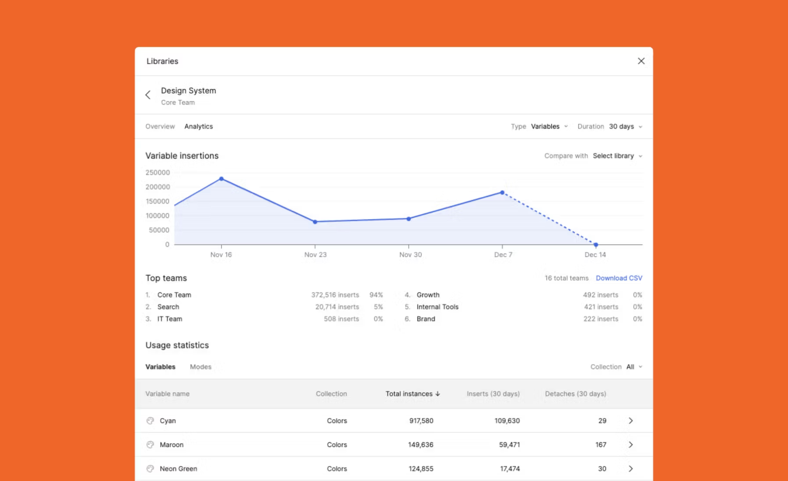Go back using the left chevron arrow
This screenshot has height=481, width=788.
148,95
